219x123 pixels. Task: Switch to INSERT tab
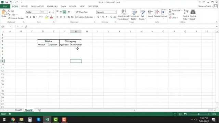[24, 6]
